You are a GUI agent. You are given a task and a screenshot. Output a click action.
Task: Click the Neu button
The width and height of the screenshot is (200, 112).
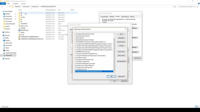(121, 34)
